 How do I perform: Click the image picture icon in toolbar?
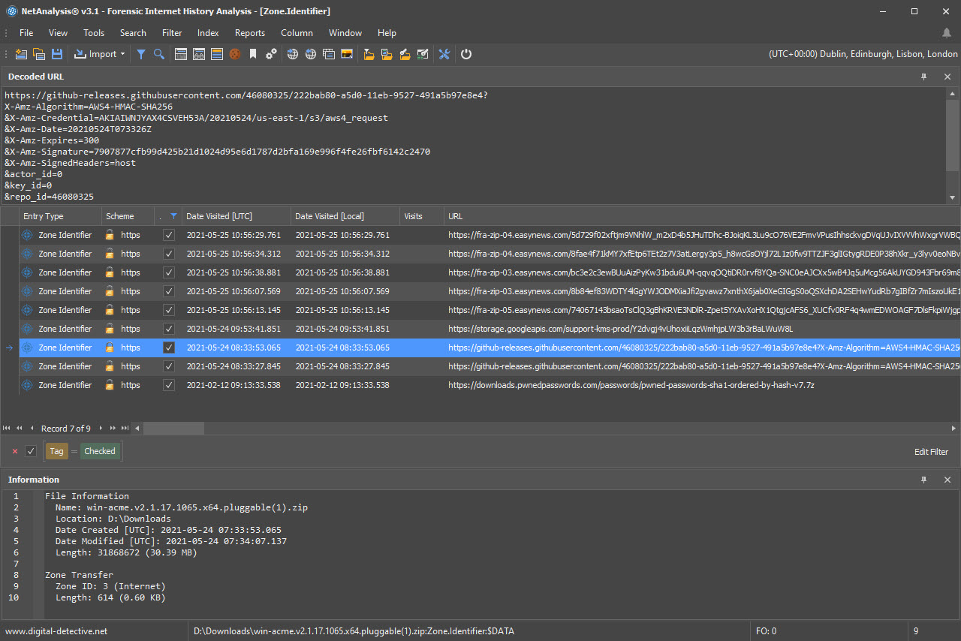click(347, 54)
